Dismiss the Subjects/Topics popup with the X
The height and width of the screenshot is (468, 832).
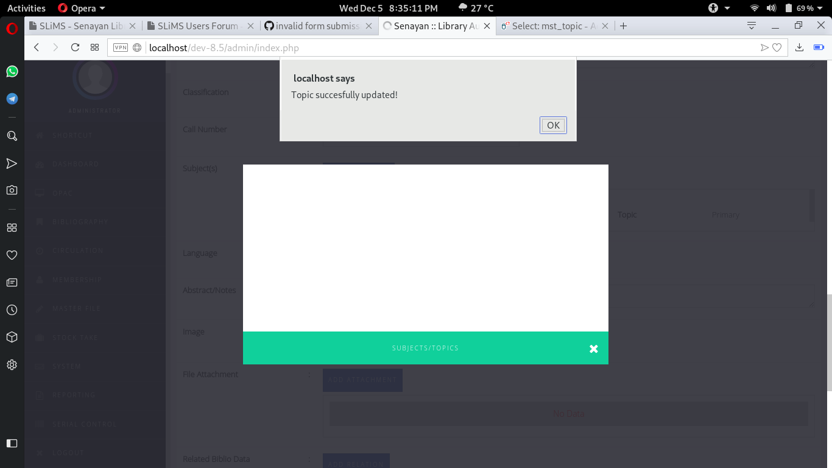pyautogui.click(x=594, y=348)
